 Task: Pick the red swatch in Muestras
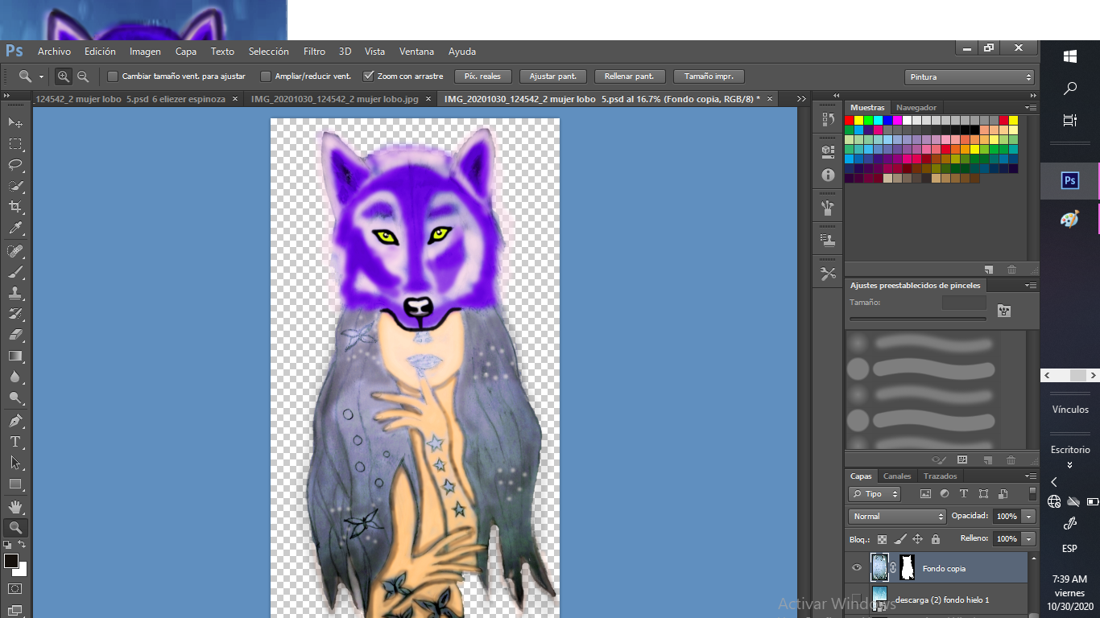point(849,121)
